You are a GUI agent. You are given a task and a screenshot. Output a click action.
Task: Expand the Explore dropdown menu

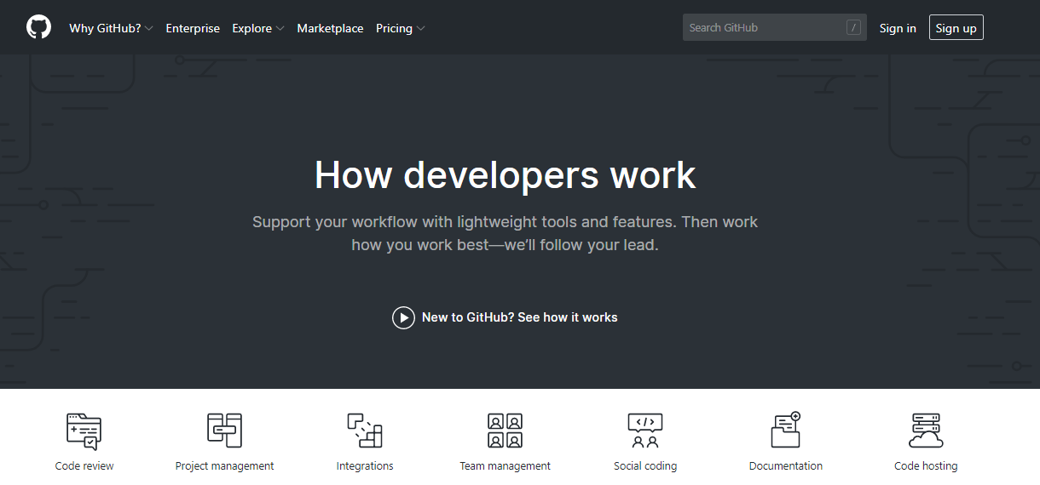258,28
